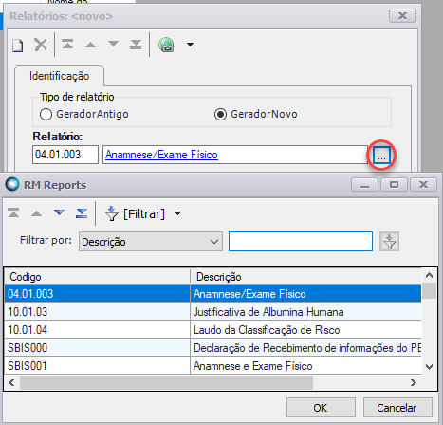Click the horizontal scrollbar thumb in grid
The image size is (443, 425).
166,382
